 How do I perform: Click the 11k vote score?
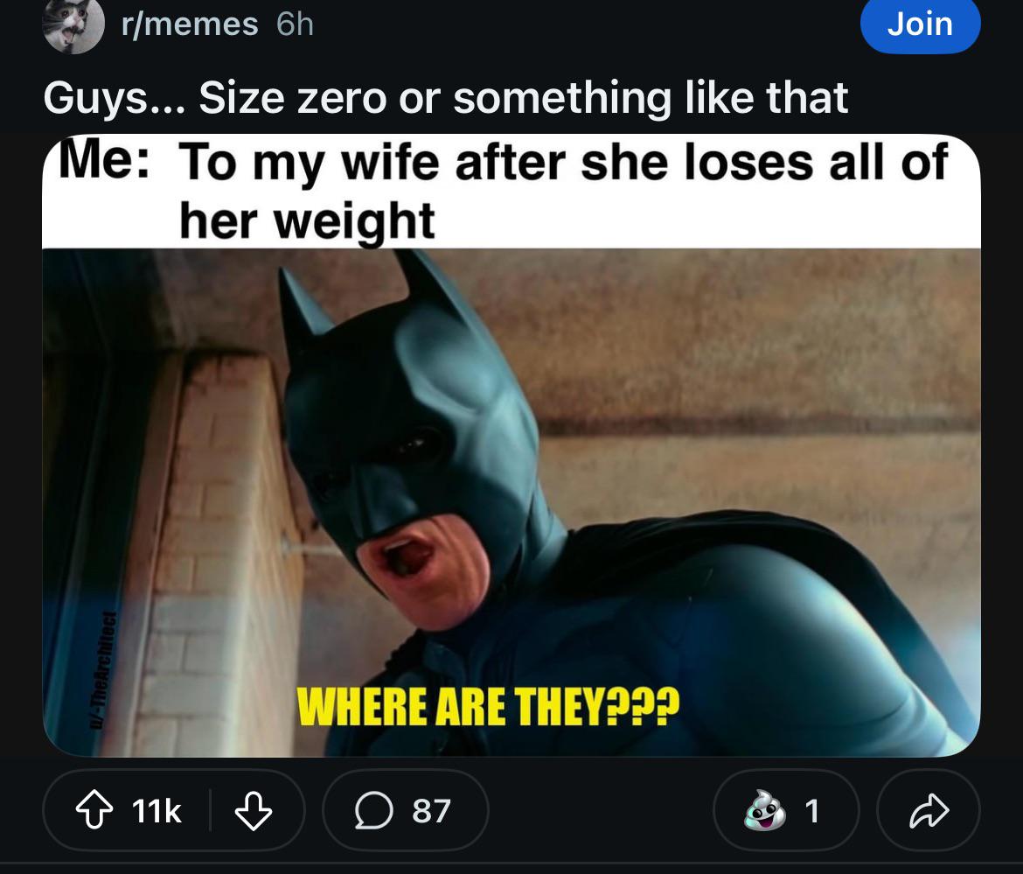click(156, 811)
